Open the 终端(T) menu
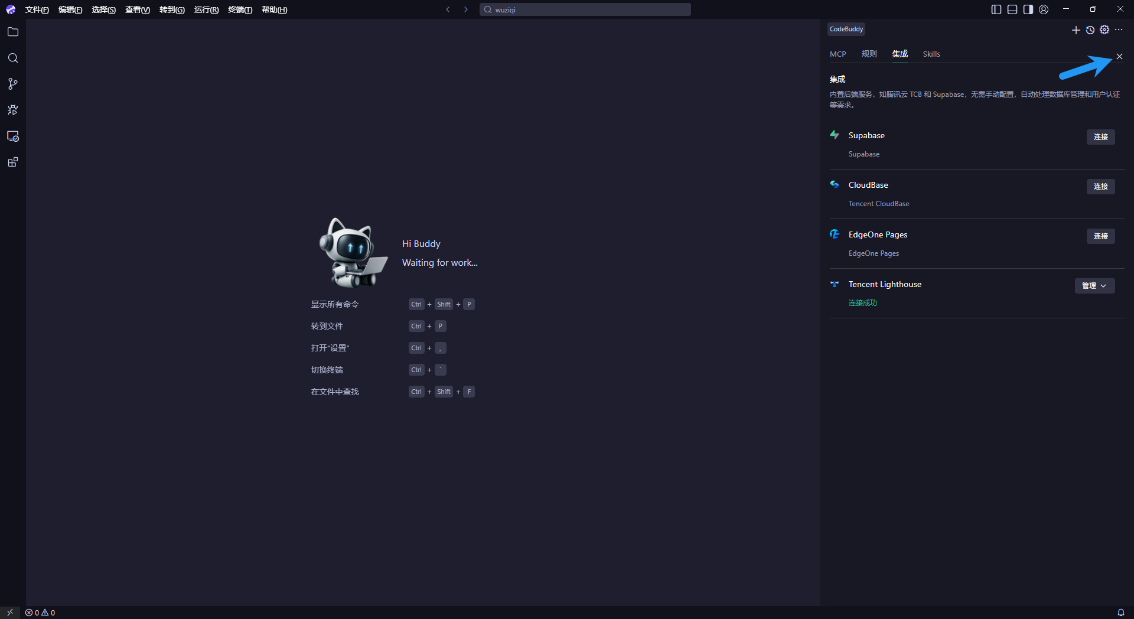1134x619 pixels. point(240,9)
